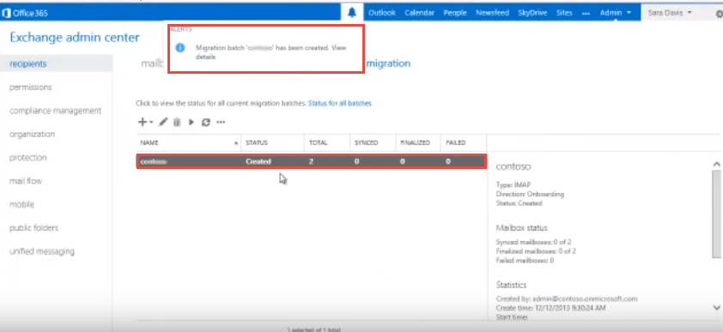Click the new migration batch plus icon
This screenshot has height=332, width=723.
[143, 122]
